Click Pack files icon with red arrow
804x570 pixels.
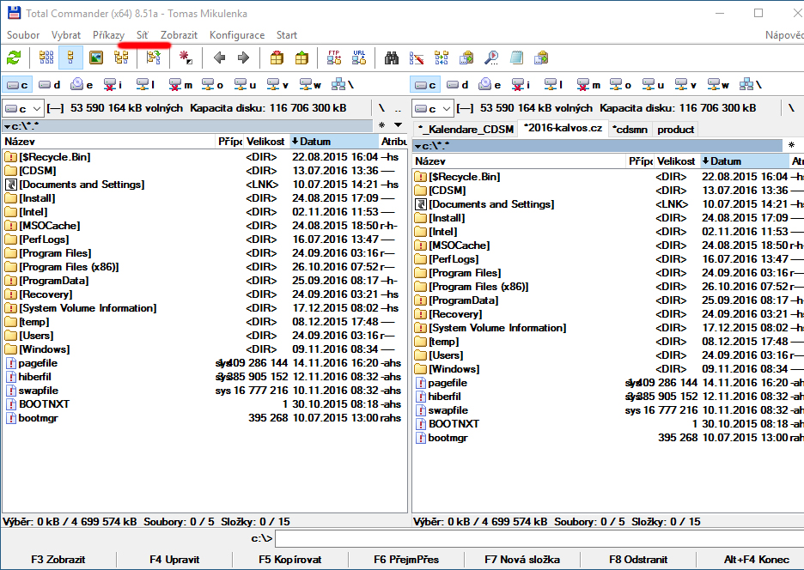pos(277,58)
